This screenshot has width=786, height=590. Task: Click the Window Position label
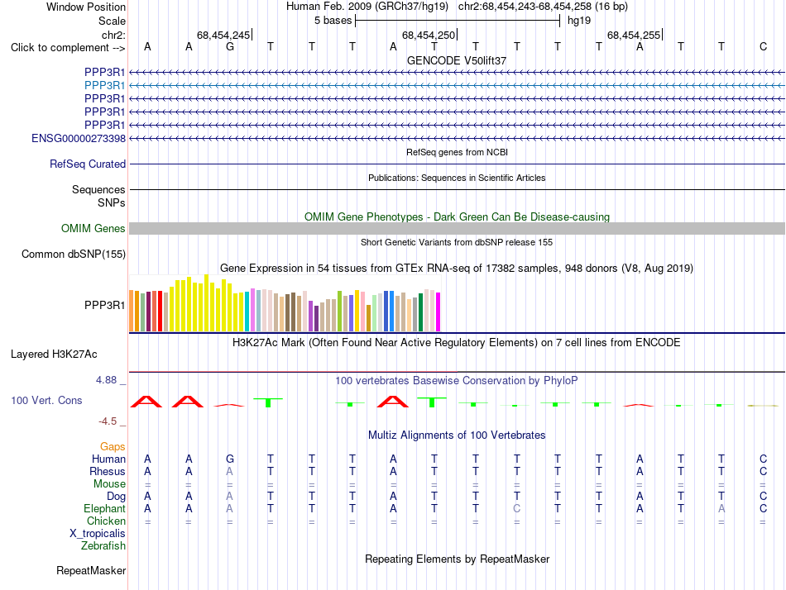pos(86,7)
